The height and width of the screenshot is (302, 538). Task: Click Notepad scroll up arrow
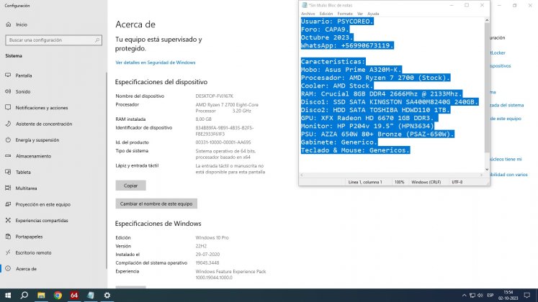487,21
